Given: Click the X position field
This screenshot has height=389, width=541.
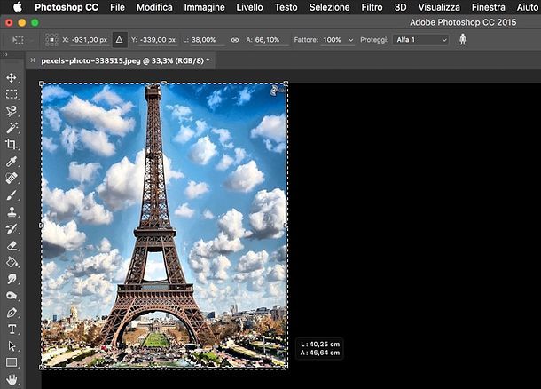Looking at the screenshot, I should (90, 40).
